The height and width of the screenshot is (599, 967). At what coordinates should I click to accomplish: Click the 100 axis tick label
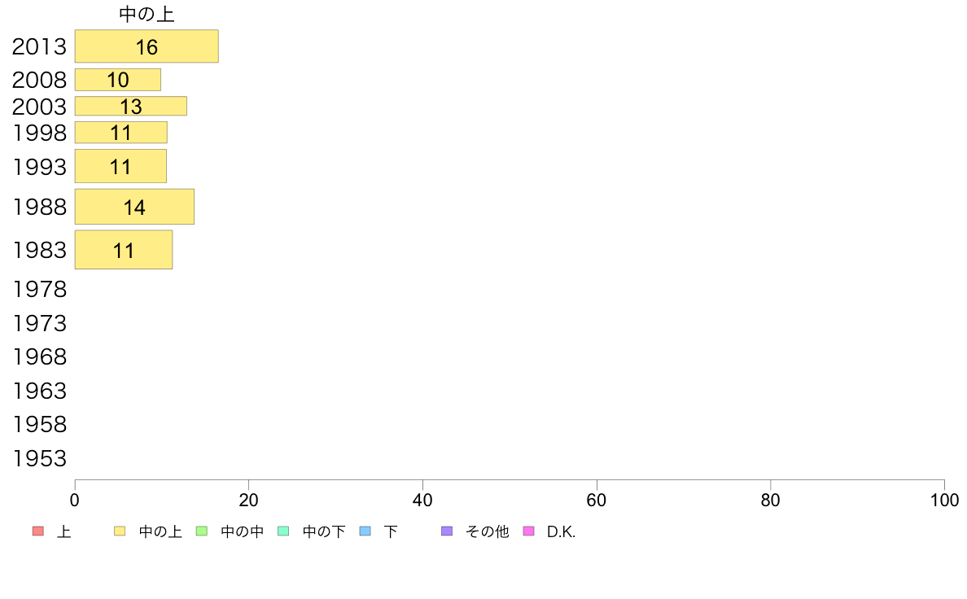coord(944,501)
